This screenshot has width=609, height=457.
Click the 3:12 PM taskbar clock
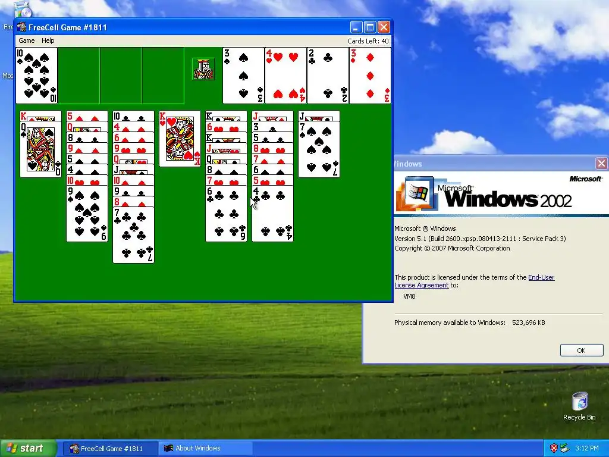pyautogui.click(x=587, y=449)
